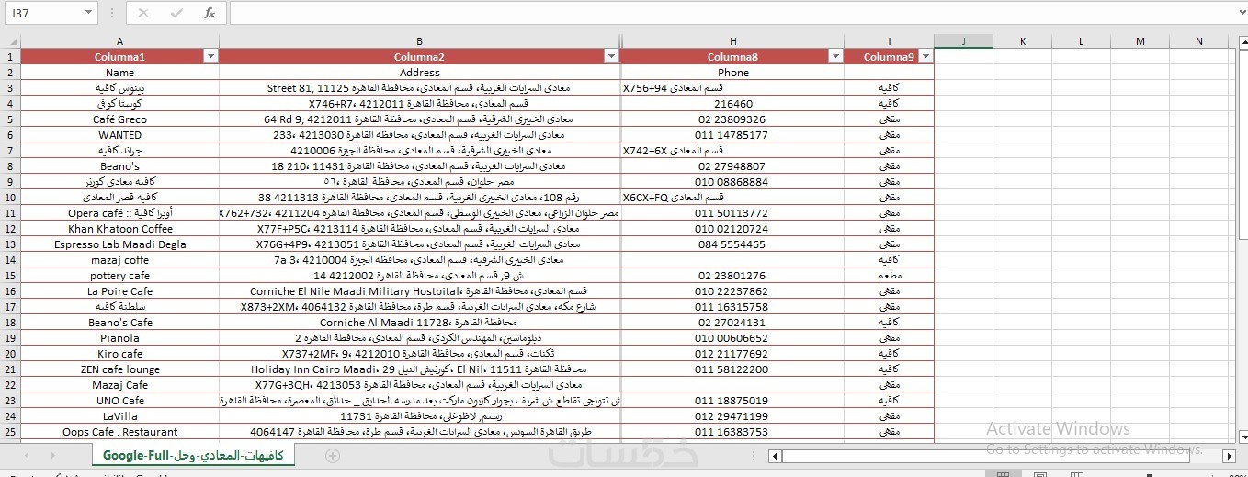The image size is (1248, 477).
Task: Open the Name Box dropdown arrow
Action: [88, 13]
